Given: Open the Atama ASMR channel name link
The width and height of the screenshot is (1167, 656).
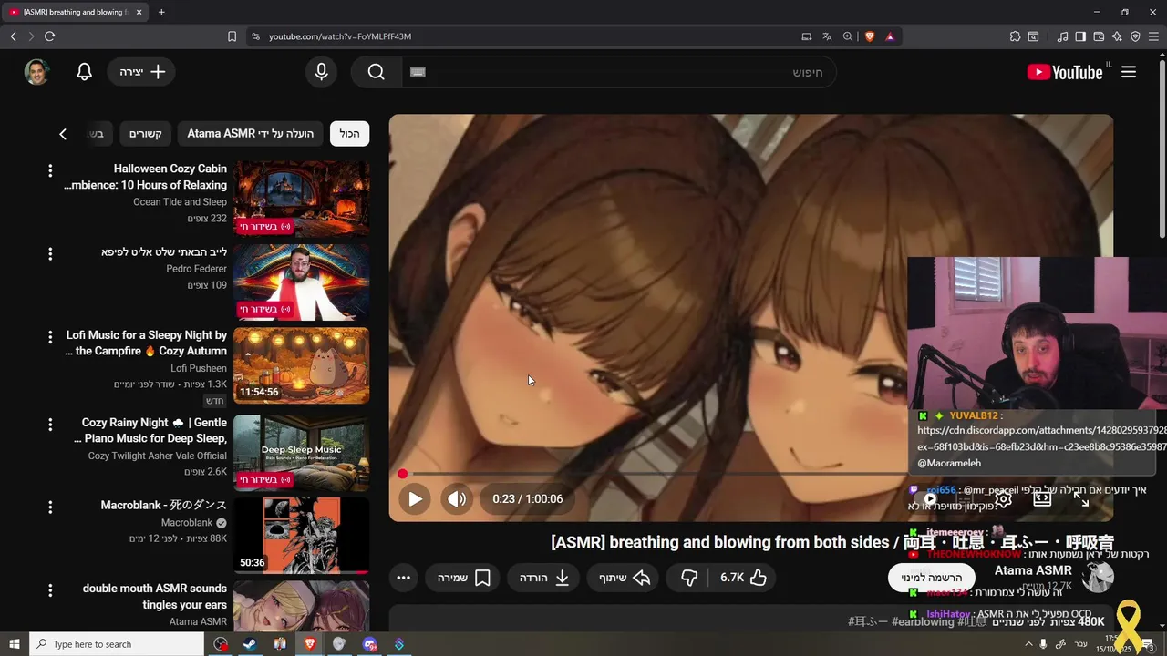Looking at the screenshot, I should [x=1033, y=570].
